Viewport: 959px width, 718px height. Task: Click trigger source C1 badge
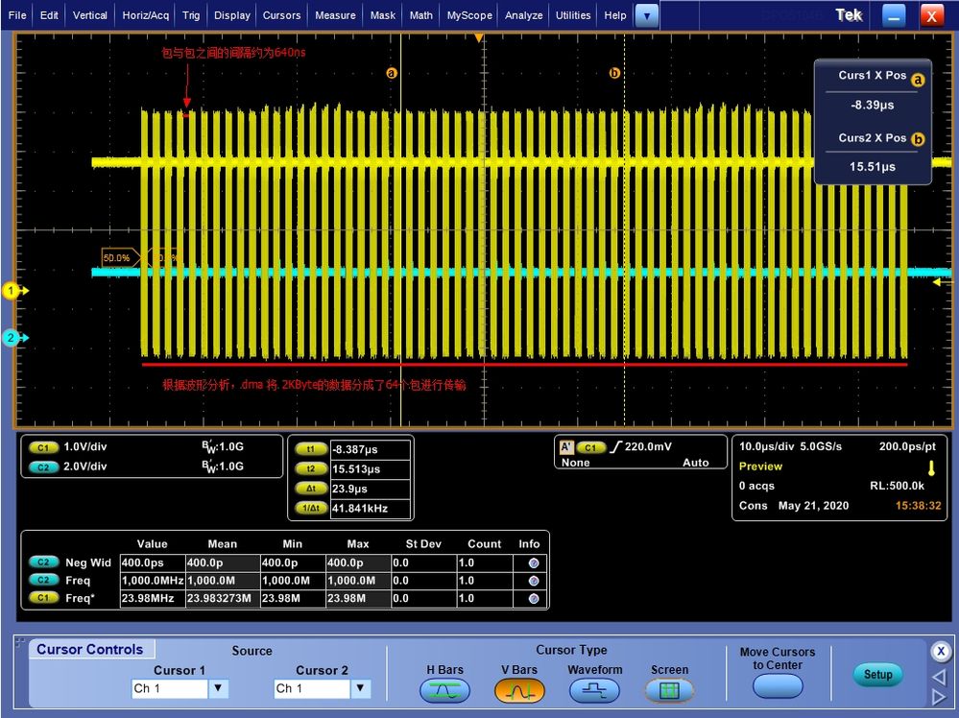pyautogui.click(x=590, y=447)
